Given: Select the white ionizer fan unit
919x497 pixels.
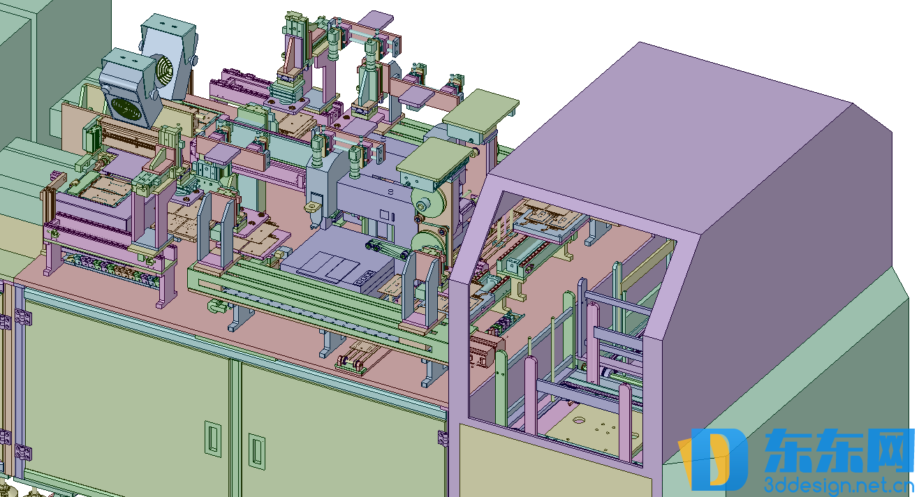Looking at the screenshot, I should pos(168,59).
